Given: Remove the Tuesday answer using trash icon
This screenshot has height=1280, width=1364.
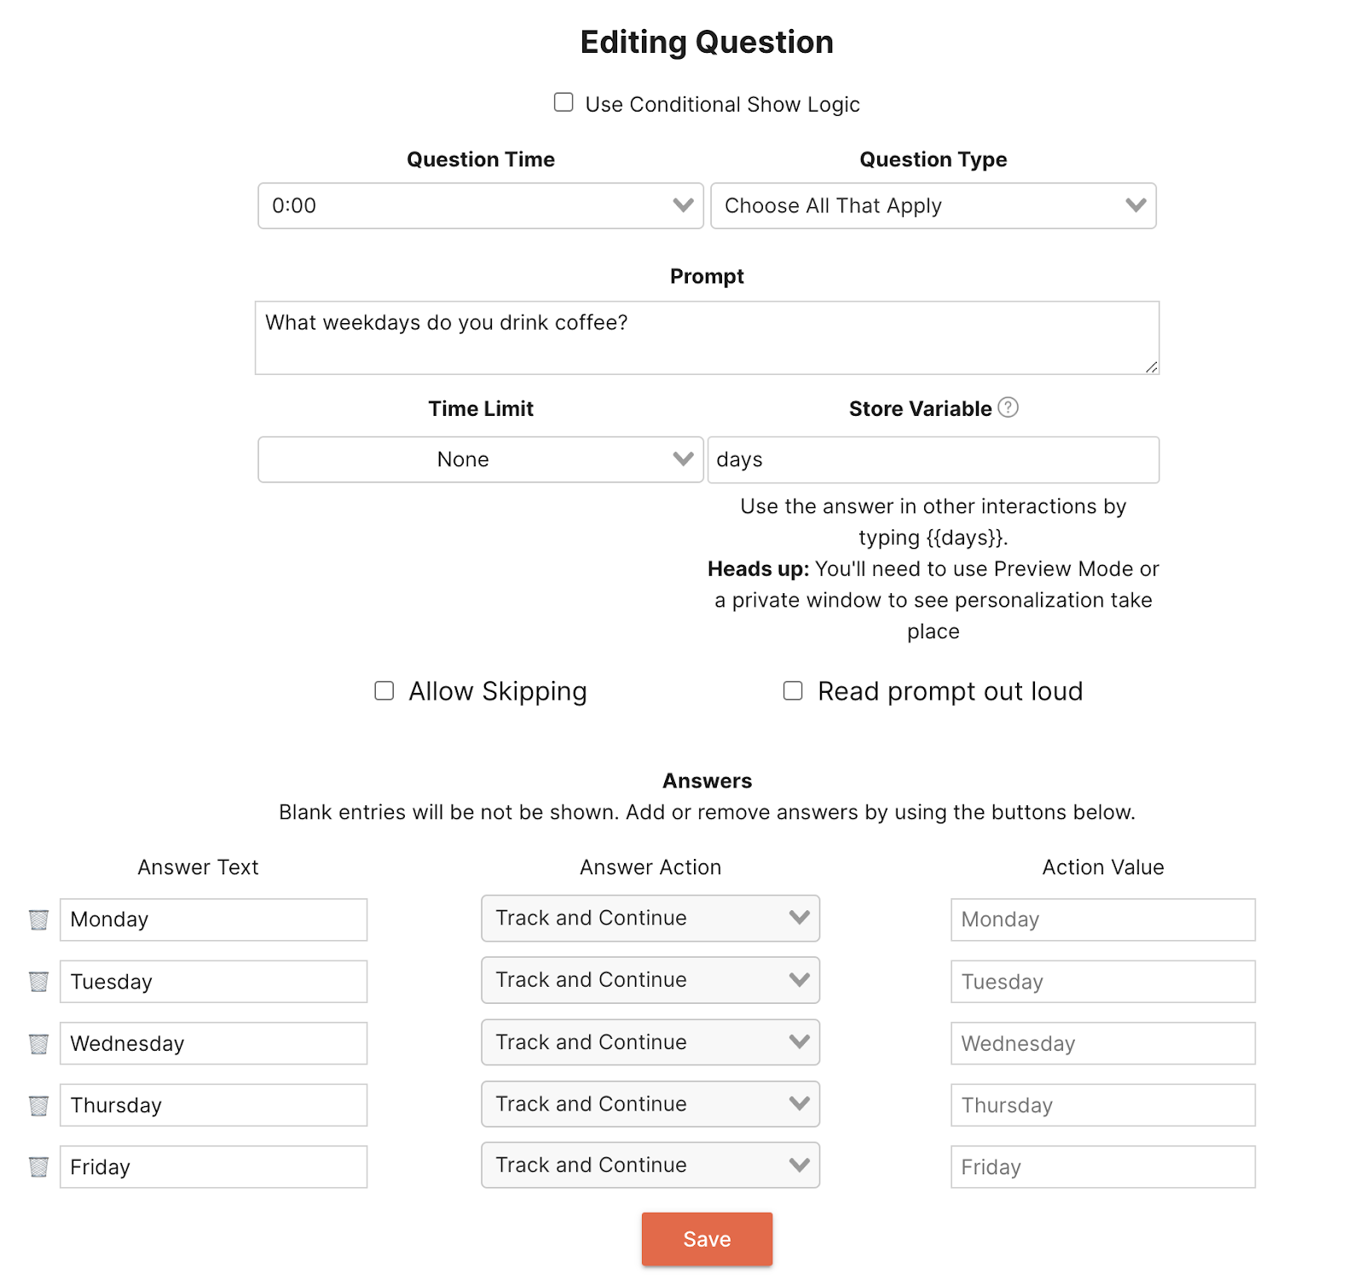Looking at the screenshot, I should click(38, 982).
